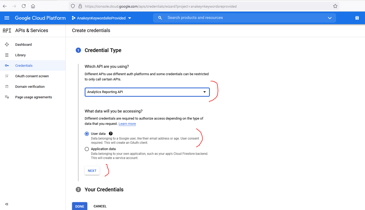
Task: Click the User data help question icon
Action: [x=111, y=134]
